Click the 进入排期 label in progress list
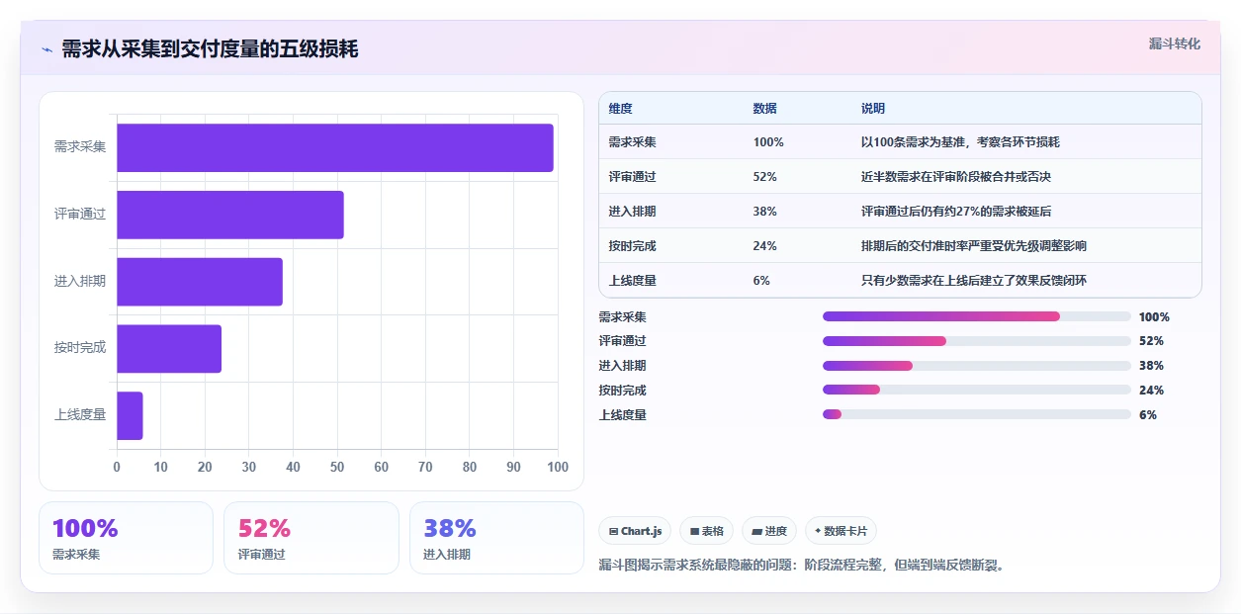 [623, 366]
